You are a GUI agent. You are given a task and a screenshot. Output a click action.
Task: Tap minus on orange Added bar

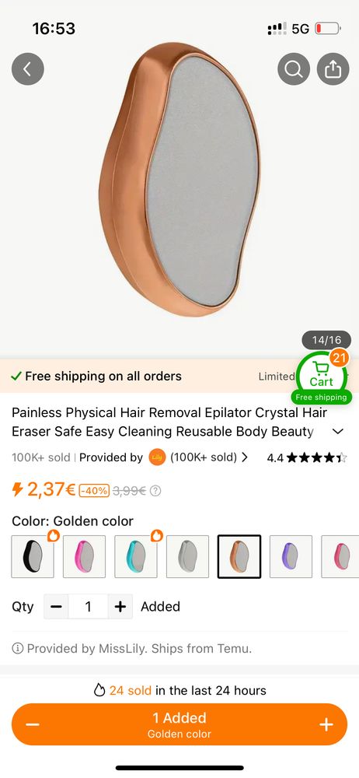(32, 725)
